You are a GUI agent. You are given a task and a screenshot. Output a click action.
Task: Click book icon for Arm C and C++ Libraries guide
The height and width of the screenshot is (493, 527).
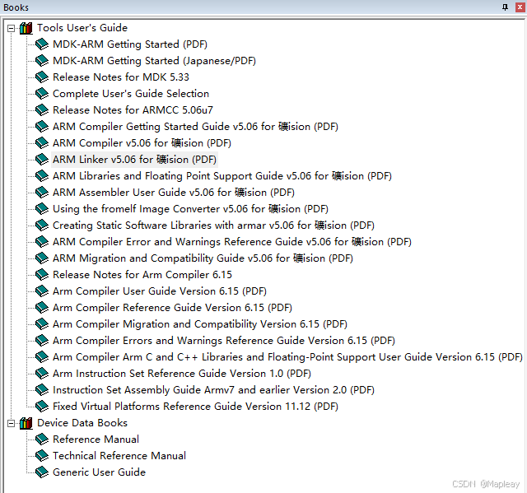click(42, 357)
